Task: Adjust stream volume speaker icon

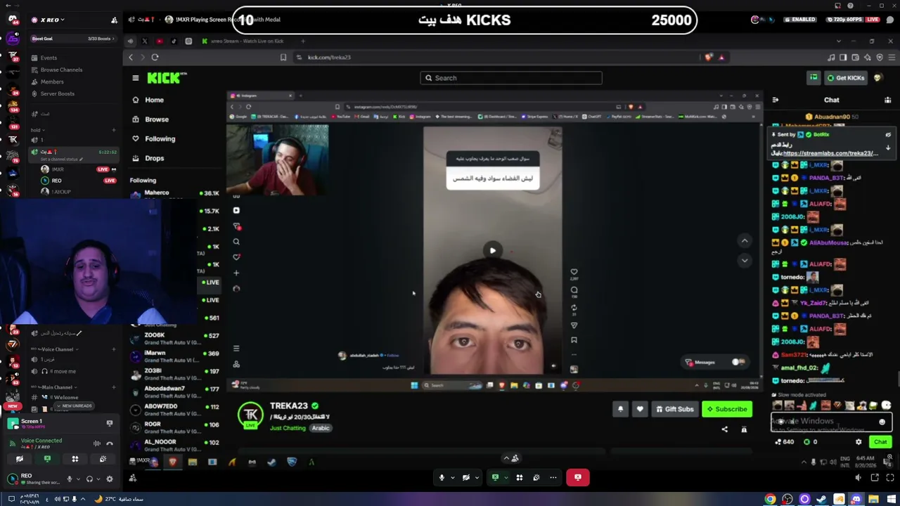Action: pos(858,478)
